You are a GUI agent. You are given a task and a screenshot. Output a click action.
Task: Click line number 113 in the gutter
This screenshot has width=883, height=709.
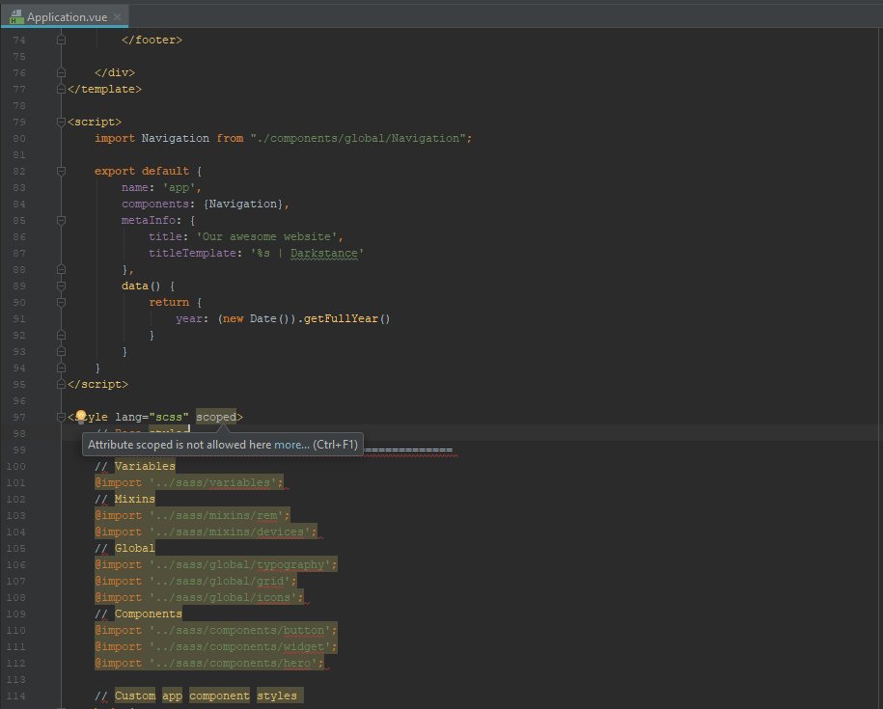pyautogui.click(x=15, y=679)
